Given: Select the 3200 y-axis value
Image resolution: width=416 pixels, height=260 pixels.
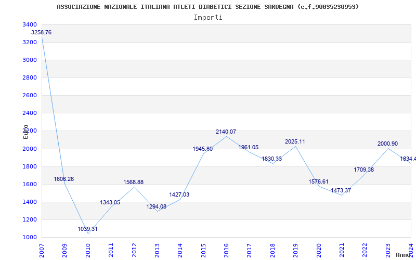Looking at the screenshot, I should 29,43.
